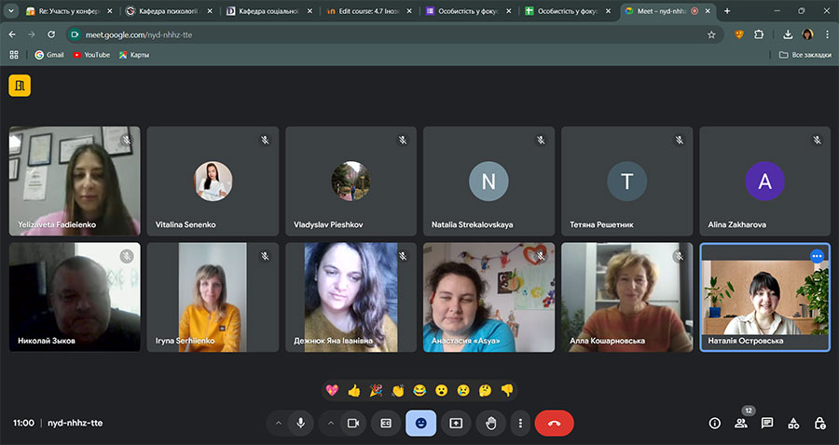This screenshot has height=445, width=839.
Task: Open the Все закладки folder
Action: pyautogui.click(x=805, y=55)
